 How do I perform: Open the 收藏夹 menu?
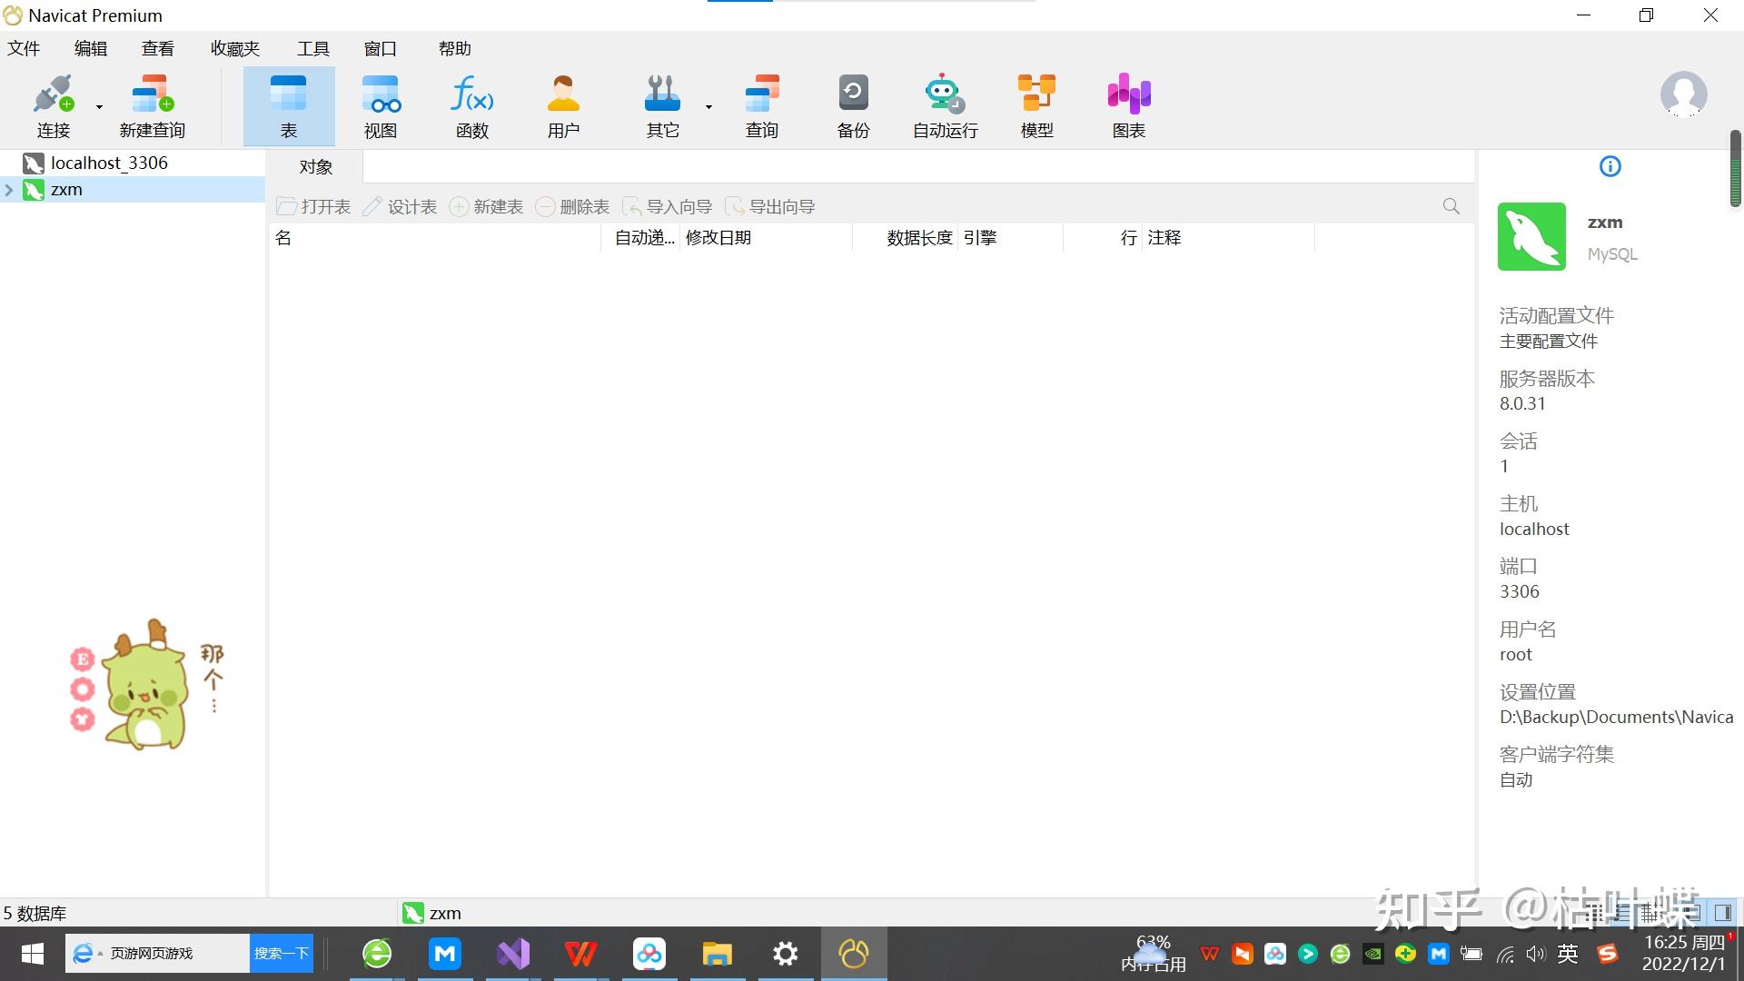[235, 48]
